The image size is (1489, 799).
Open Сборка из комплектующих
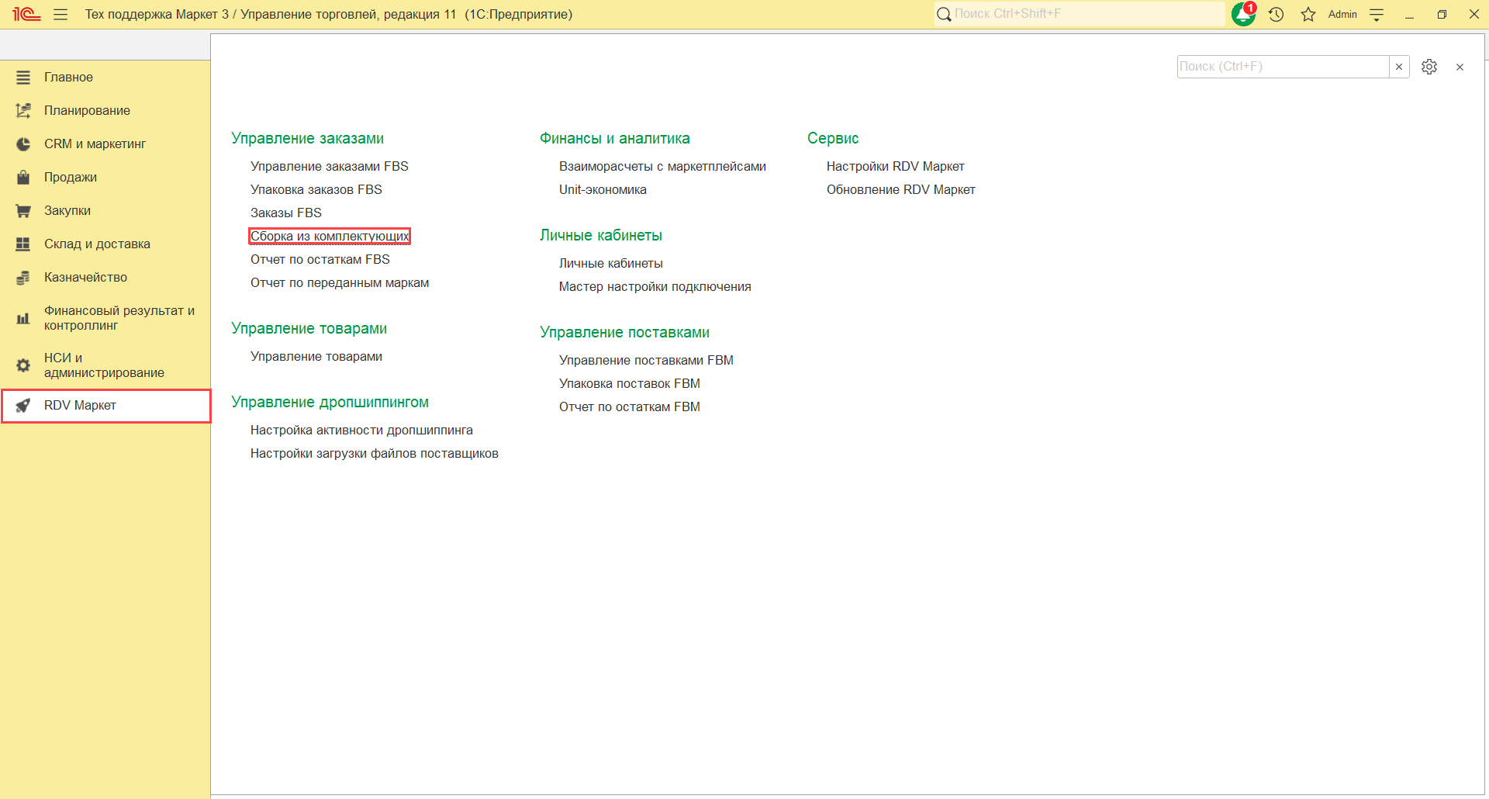tap(330, 237)
